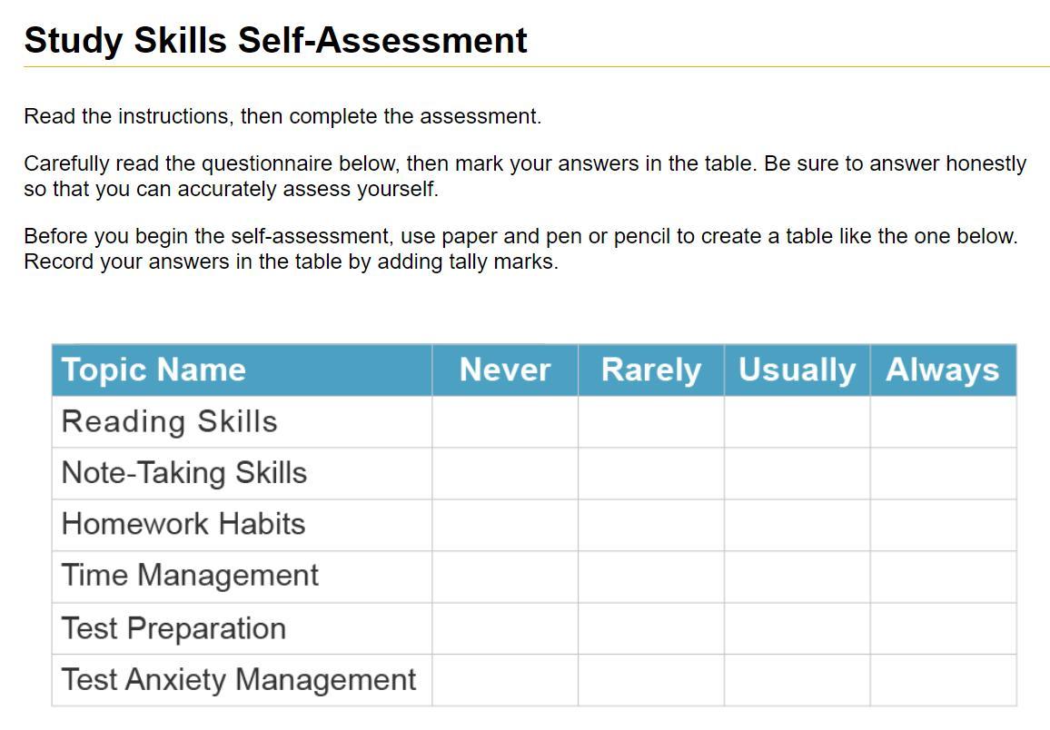
Task: Select the Note-Taking Skills row label
Action: click(x=184, y=473)
